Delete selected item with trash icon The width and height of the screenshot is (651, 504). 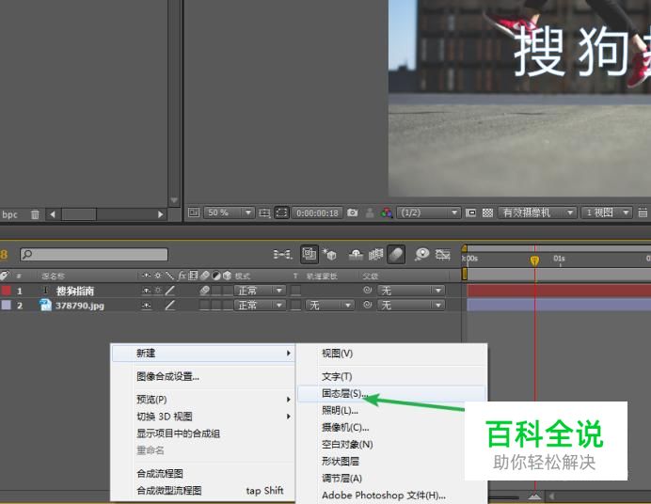(35, 214)
